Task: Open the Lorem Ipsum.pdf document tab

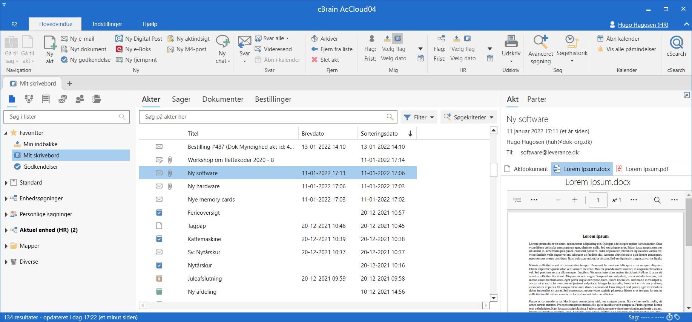Action: (642, 169)
